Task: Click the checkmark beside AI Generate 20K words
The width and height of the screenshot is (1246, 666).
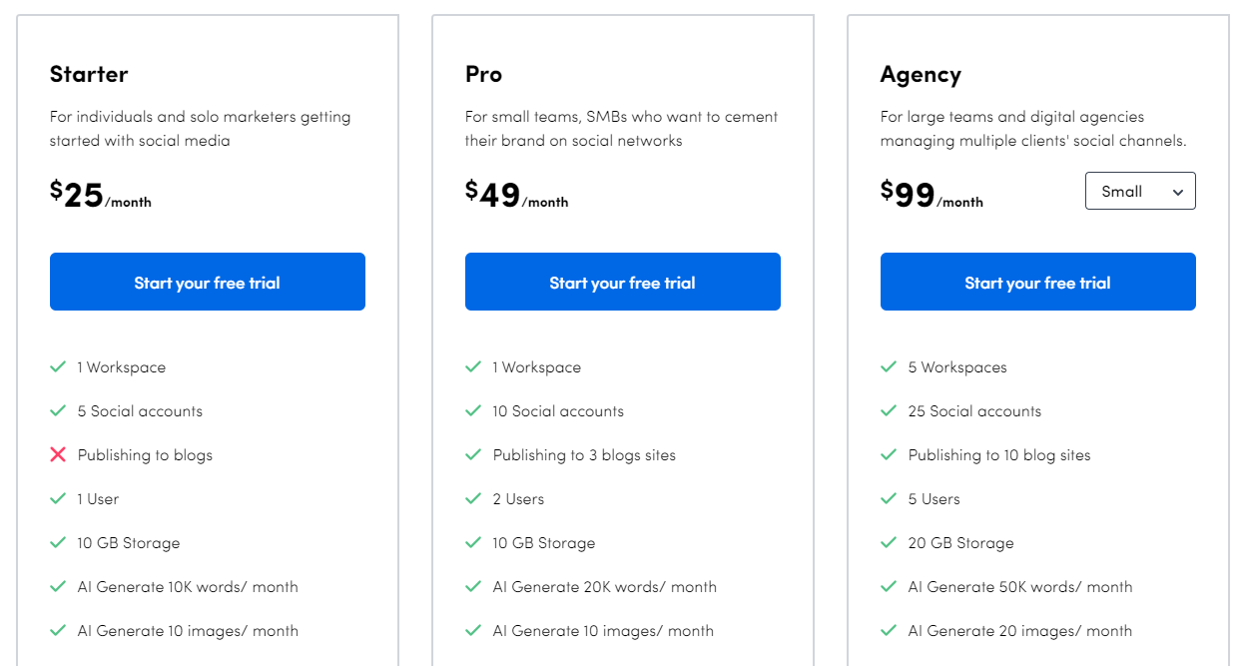Action: [x=473, y=586]
